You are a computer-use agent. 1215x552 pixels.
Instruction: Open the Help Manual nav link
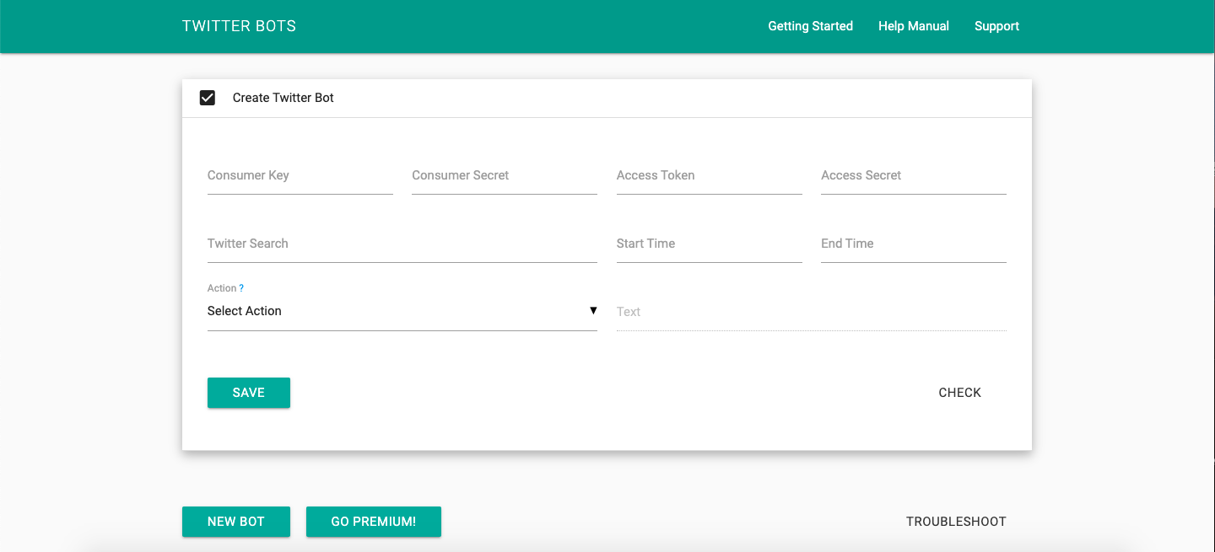coord(913,26)
